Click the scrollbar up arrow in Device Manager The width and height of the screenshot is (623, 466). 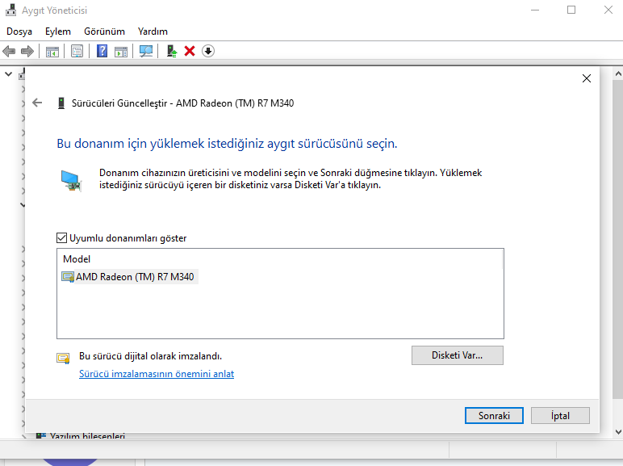618,73
